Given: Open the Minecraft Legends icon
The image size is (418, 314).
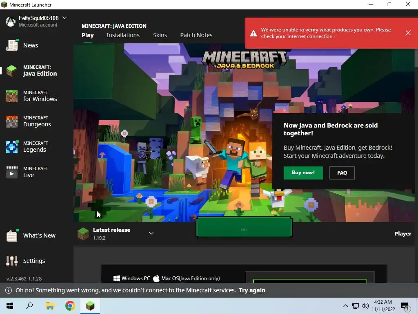Looking at the screenshot, I should point(12,147).
